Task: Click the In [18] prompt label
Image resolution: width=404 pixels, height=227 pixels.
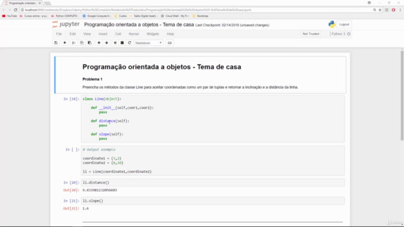Action: pyautogui.click(x=71, y=99)
